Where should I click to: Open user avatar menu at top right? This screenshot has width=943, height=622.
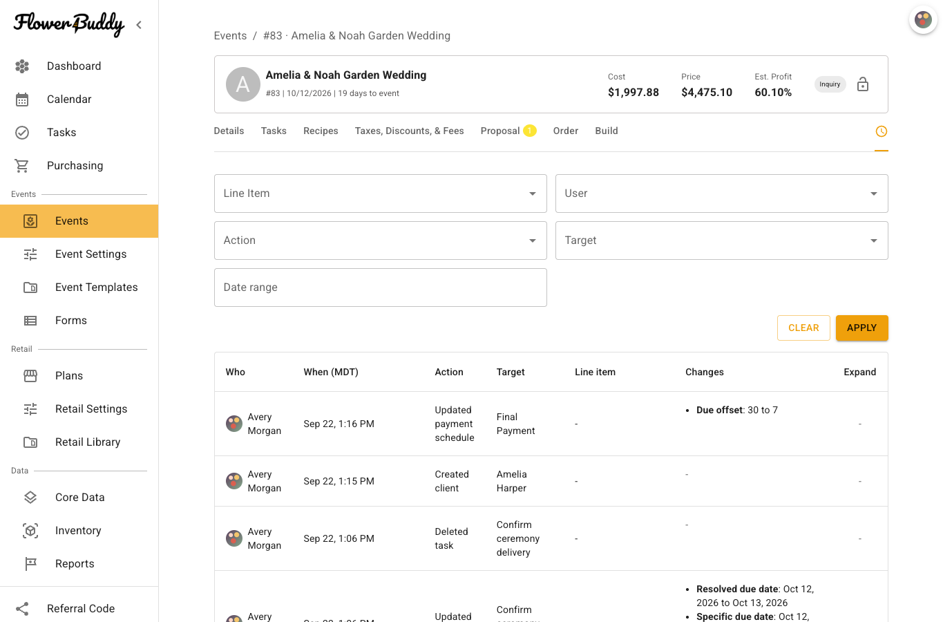pos(923,19)
